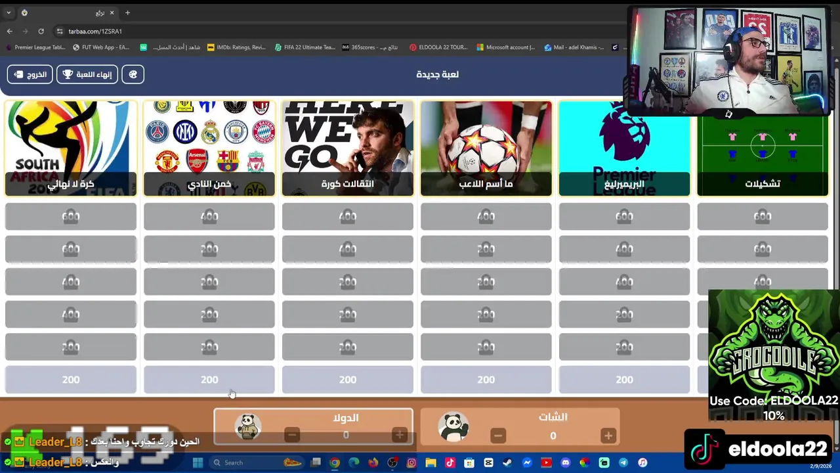Open the IMDb Ratings bookmark
Viewport: 840px width, 473px height.
click(236, 47)
